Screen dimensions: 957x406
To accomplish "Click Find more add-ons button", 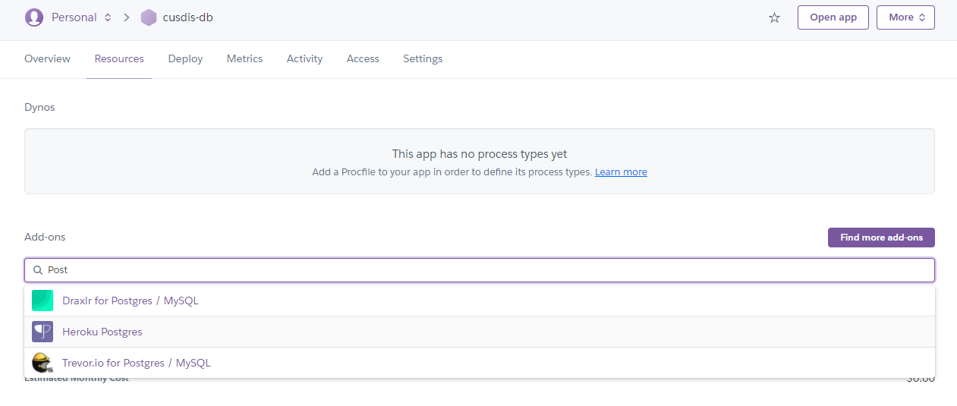I will click(x=880, y=238).
